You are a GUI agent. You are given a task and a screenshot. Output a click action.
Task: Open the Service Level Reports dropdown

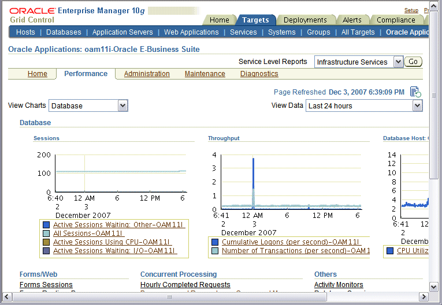[359, 62]
